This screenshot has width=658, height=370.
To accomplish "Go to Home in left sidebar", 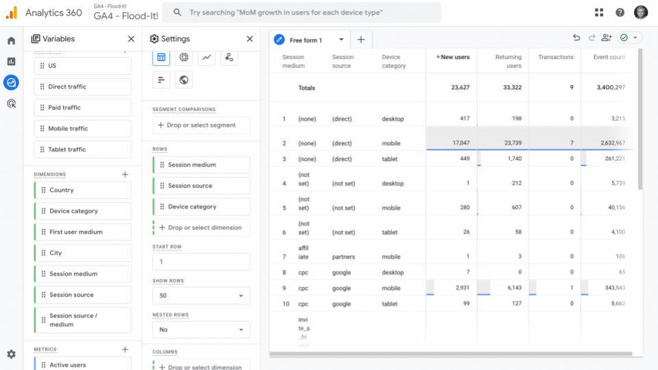I will pyautogui.click(x=11, y=41).
